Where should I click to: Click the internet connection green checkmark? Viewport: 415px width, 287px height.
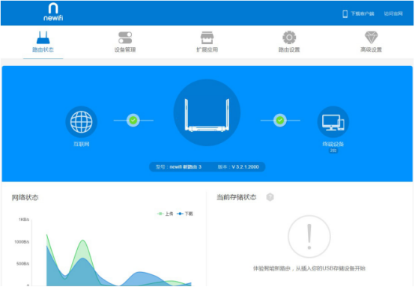click(x=133, y=120)
